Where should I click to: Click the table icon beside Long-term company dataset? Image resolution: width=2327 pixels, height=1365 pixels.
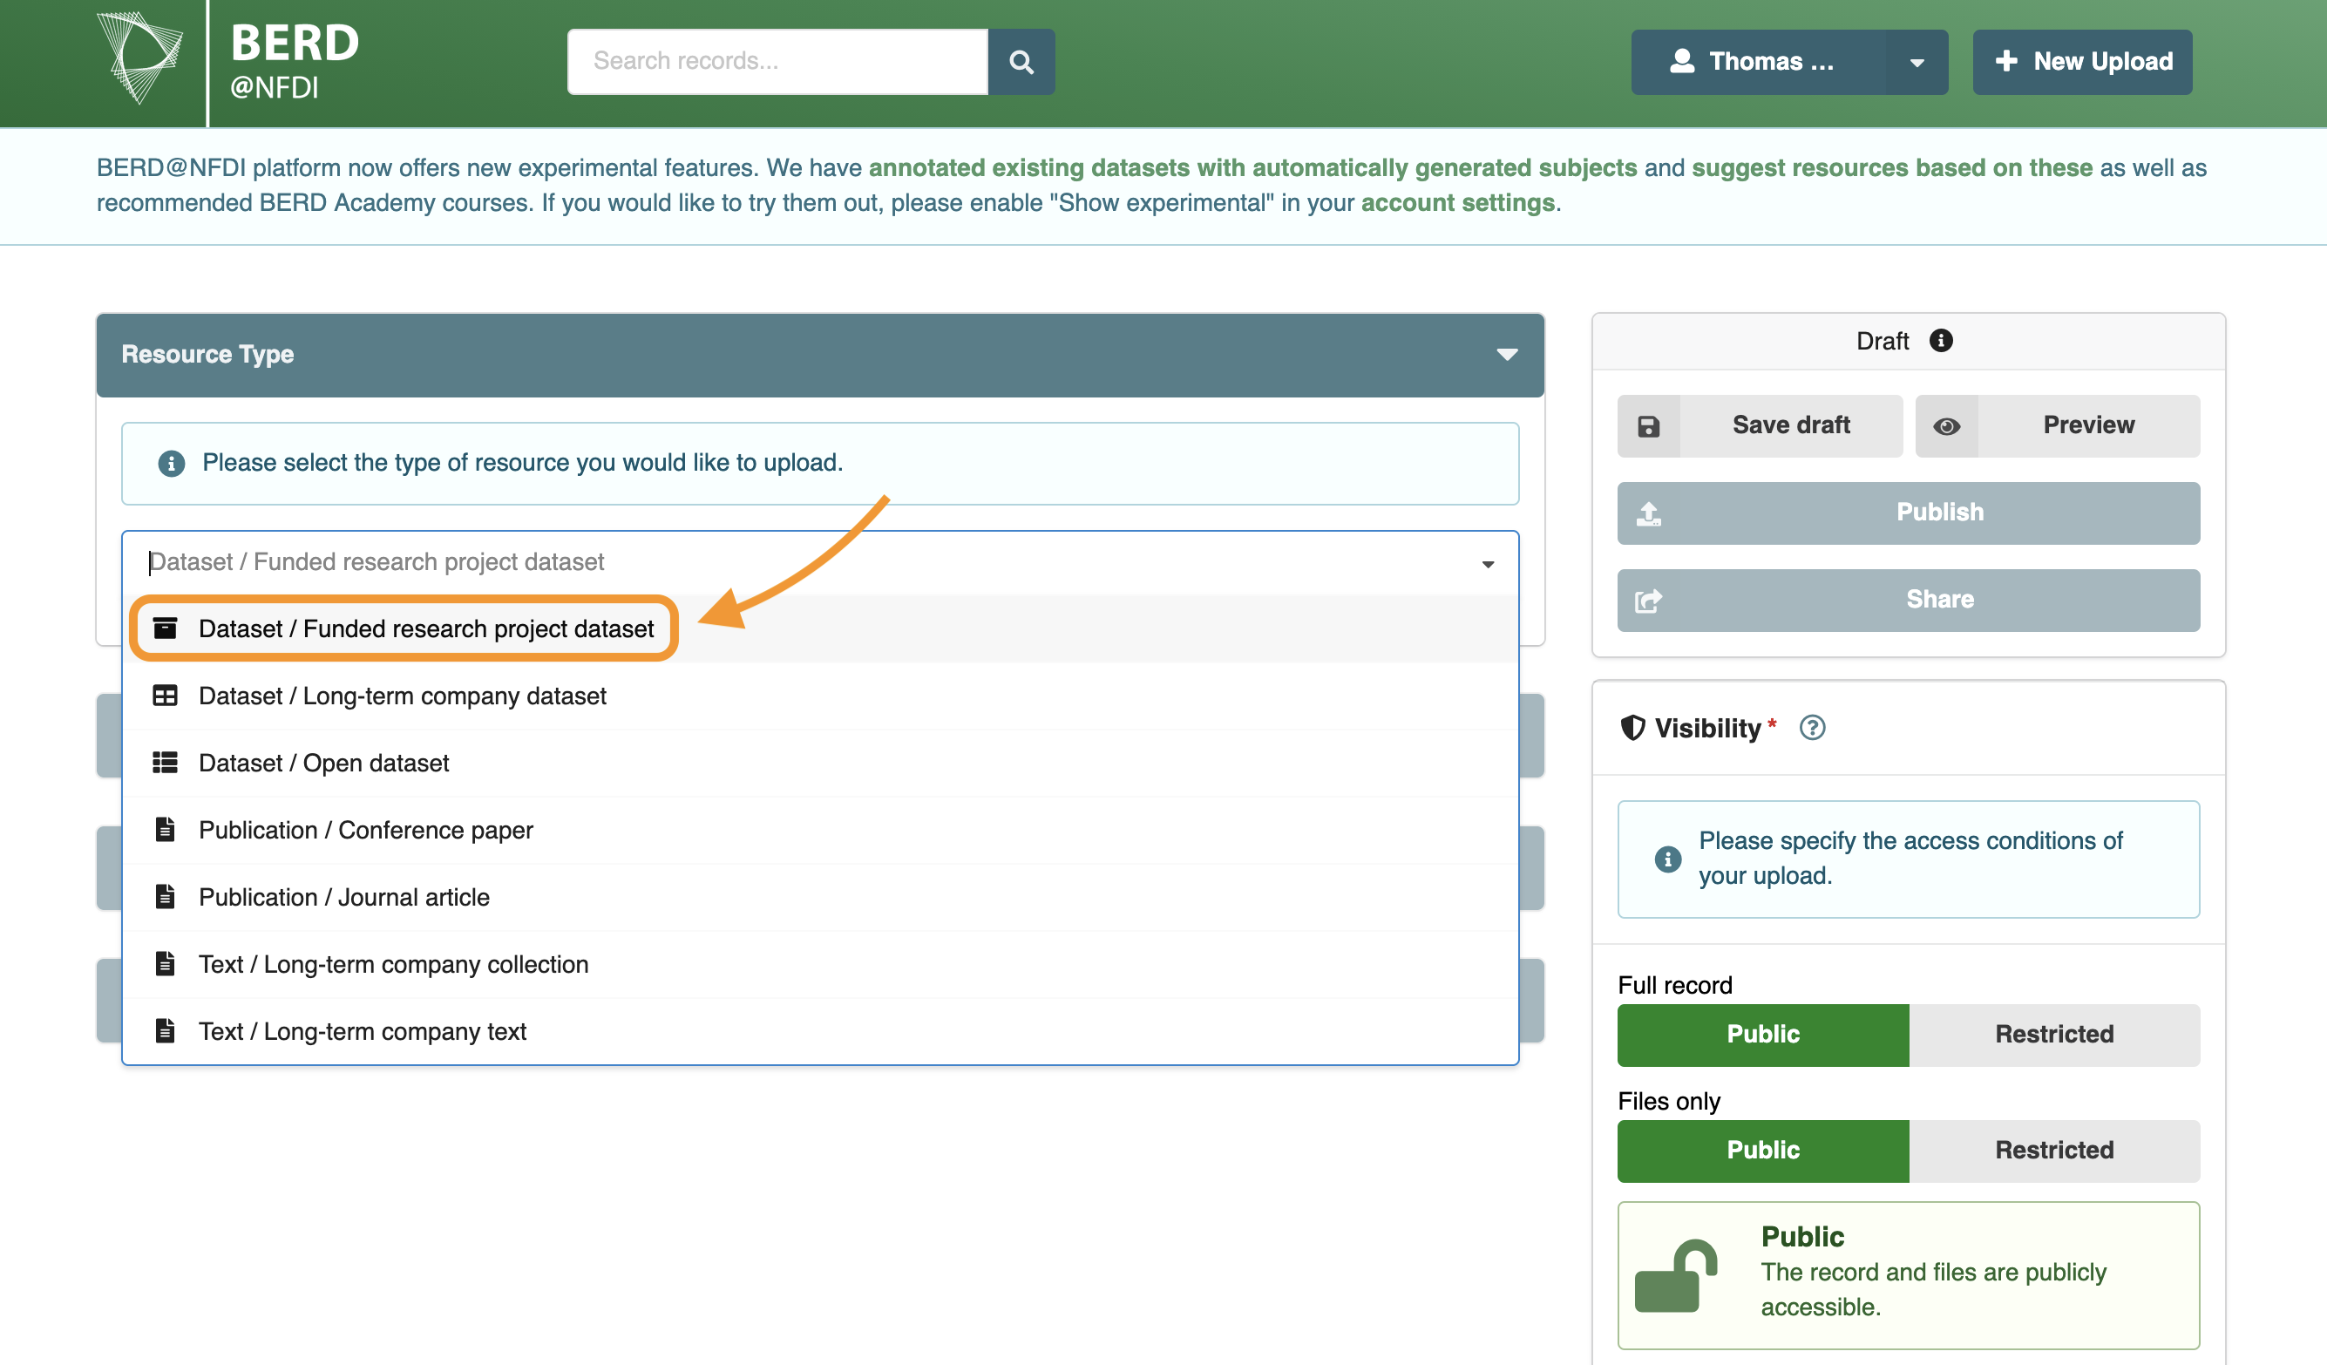(165, 696)
